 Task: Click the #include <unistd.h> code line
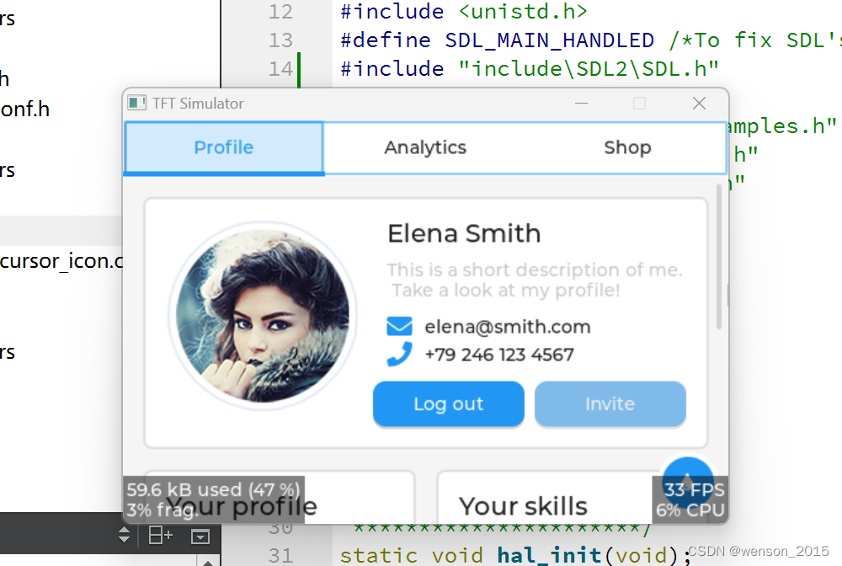464,11
